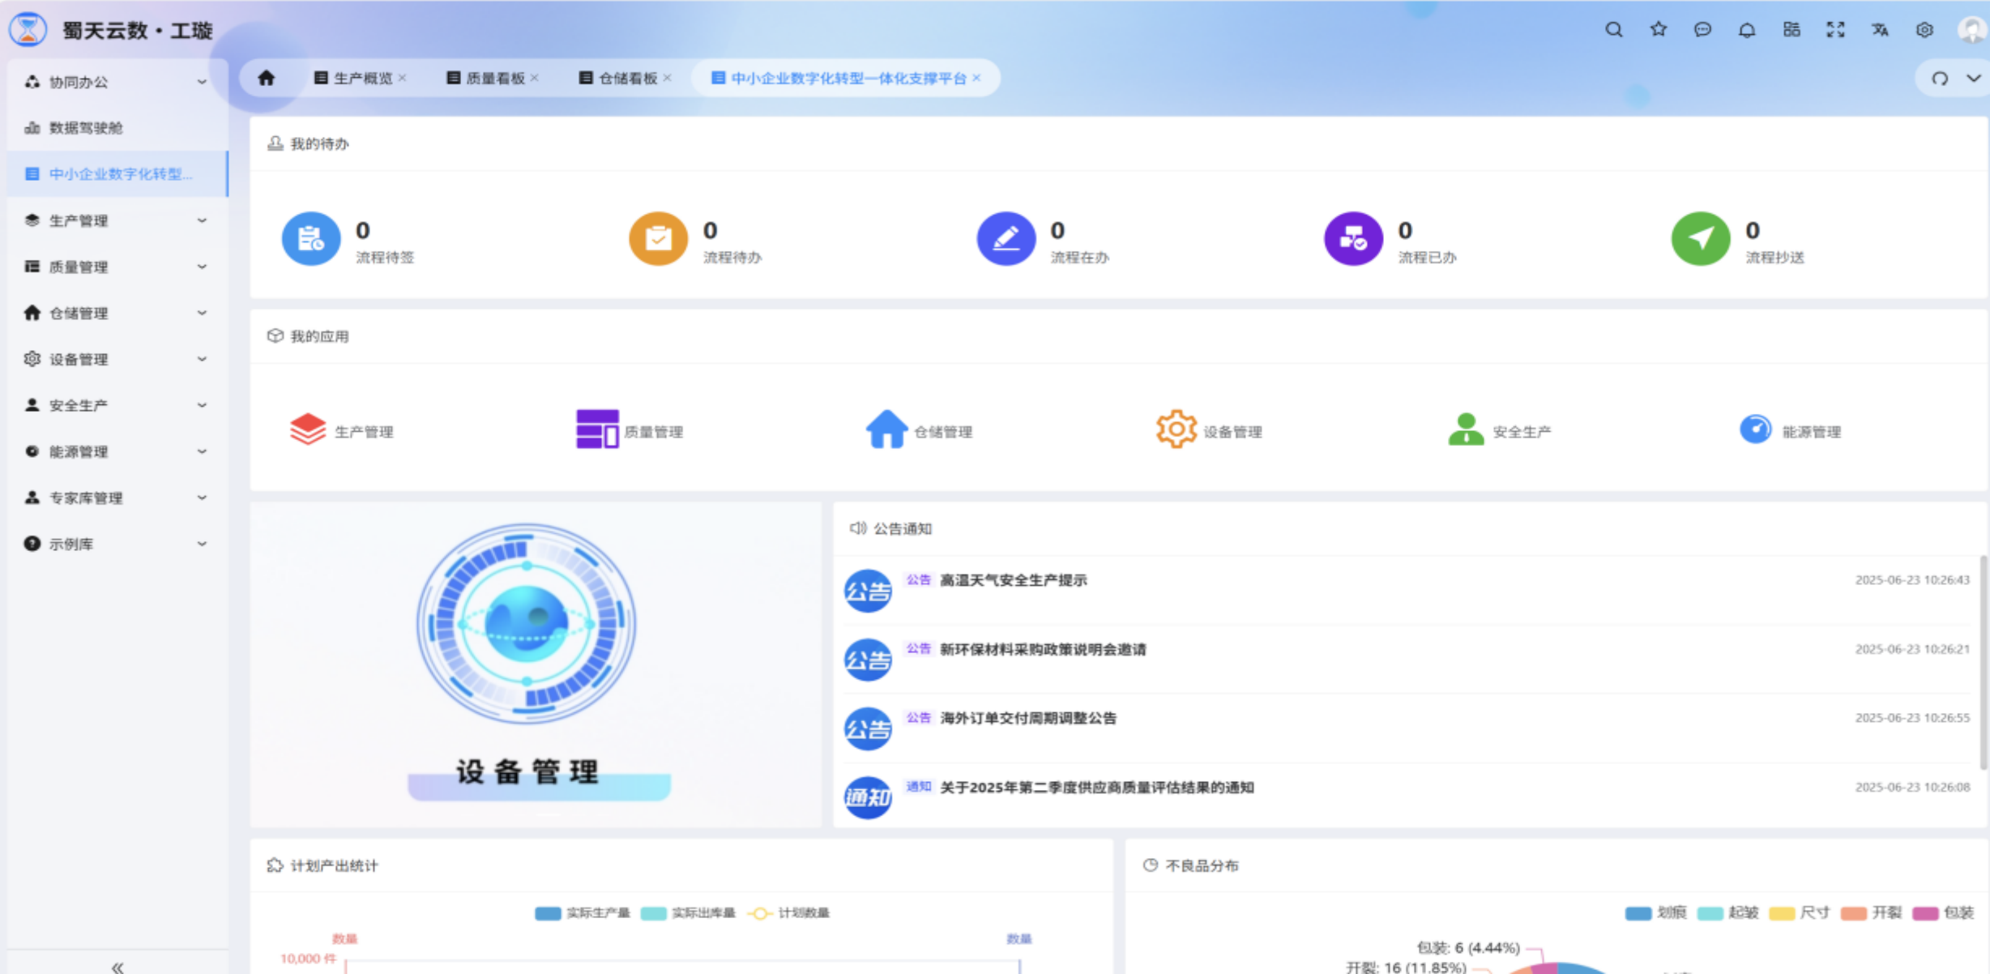
Task: Toggle 计划数量 legend series
Action: 790,913
